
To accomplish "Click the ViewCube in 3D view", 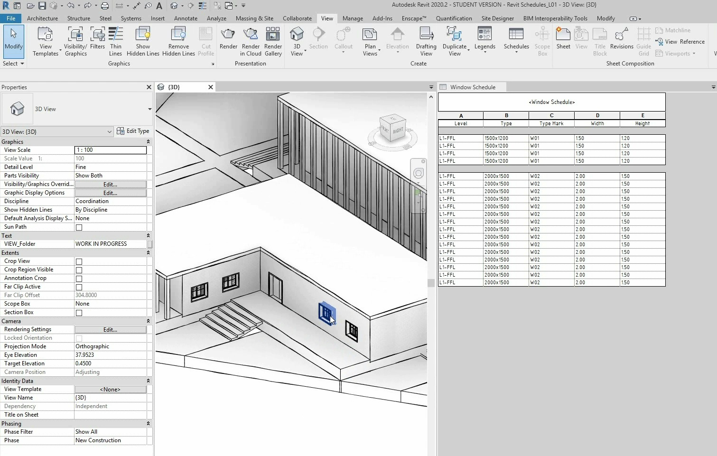I will tap(393, 129).
